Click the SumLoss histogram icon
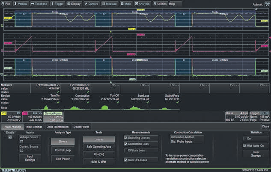The image size is (271, 172). [135, 107]
